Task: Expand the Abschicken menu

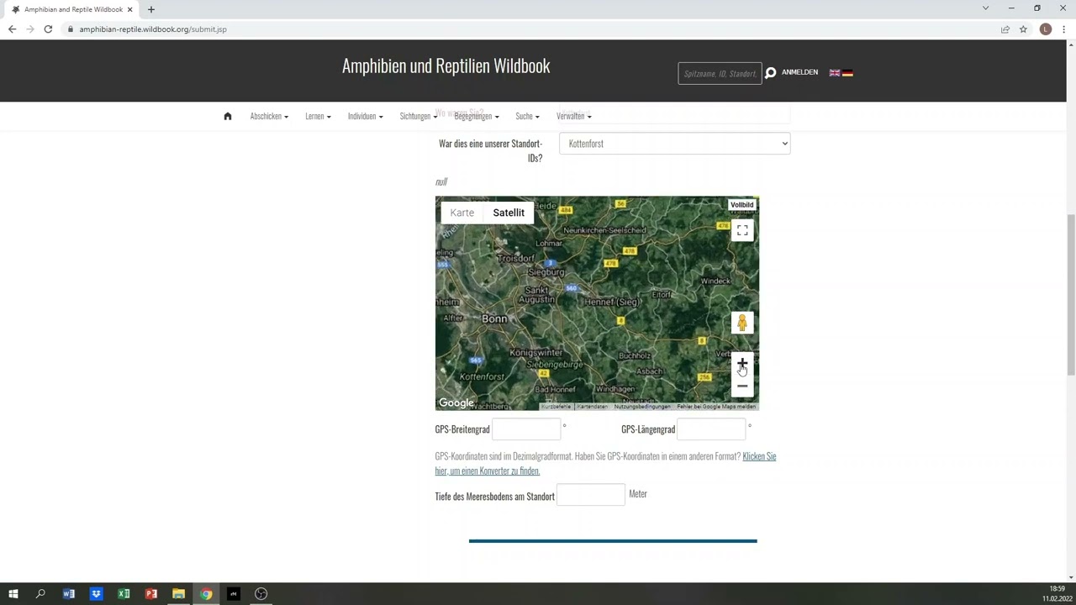Action: click(x=269, y=116)
